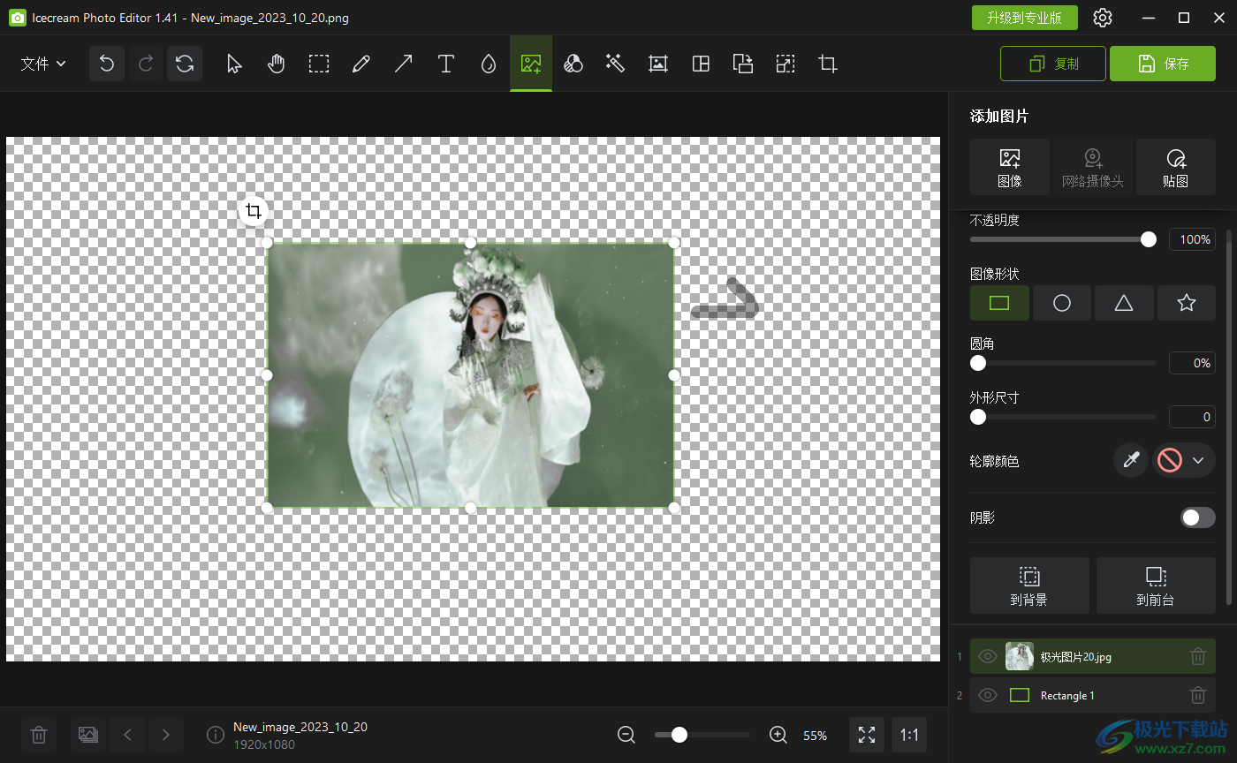Image resolution: width=1237 pixels, height=763 pixels.
Task: Click the rotate and flip tool
Action: (743, 64)
